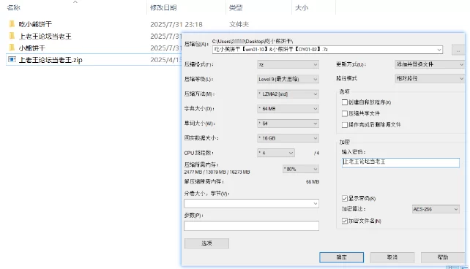This screenshot has width=470, height=269.
Task: Select the 上老王论坛当老王.zip file name
Action: tap(51, 60)
